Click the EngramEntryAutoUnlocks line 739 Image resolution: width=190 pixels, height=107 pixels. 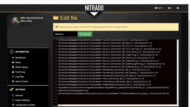point(114,88)
